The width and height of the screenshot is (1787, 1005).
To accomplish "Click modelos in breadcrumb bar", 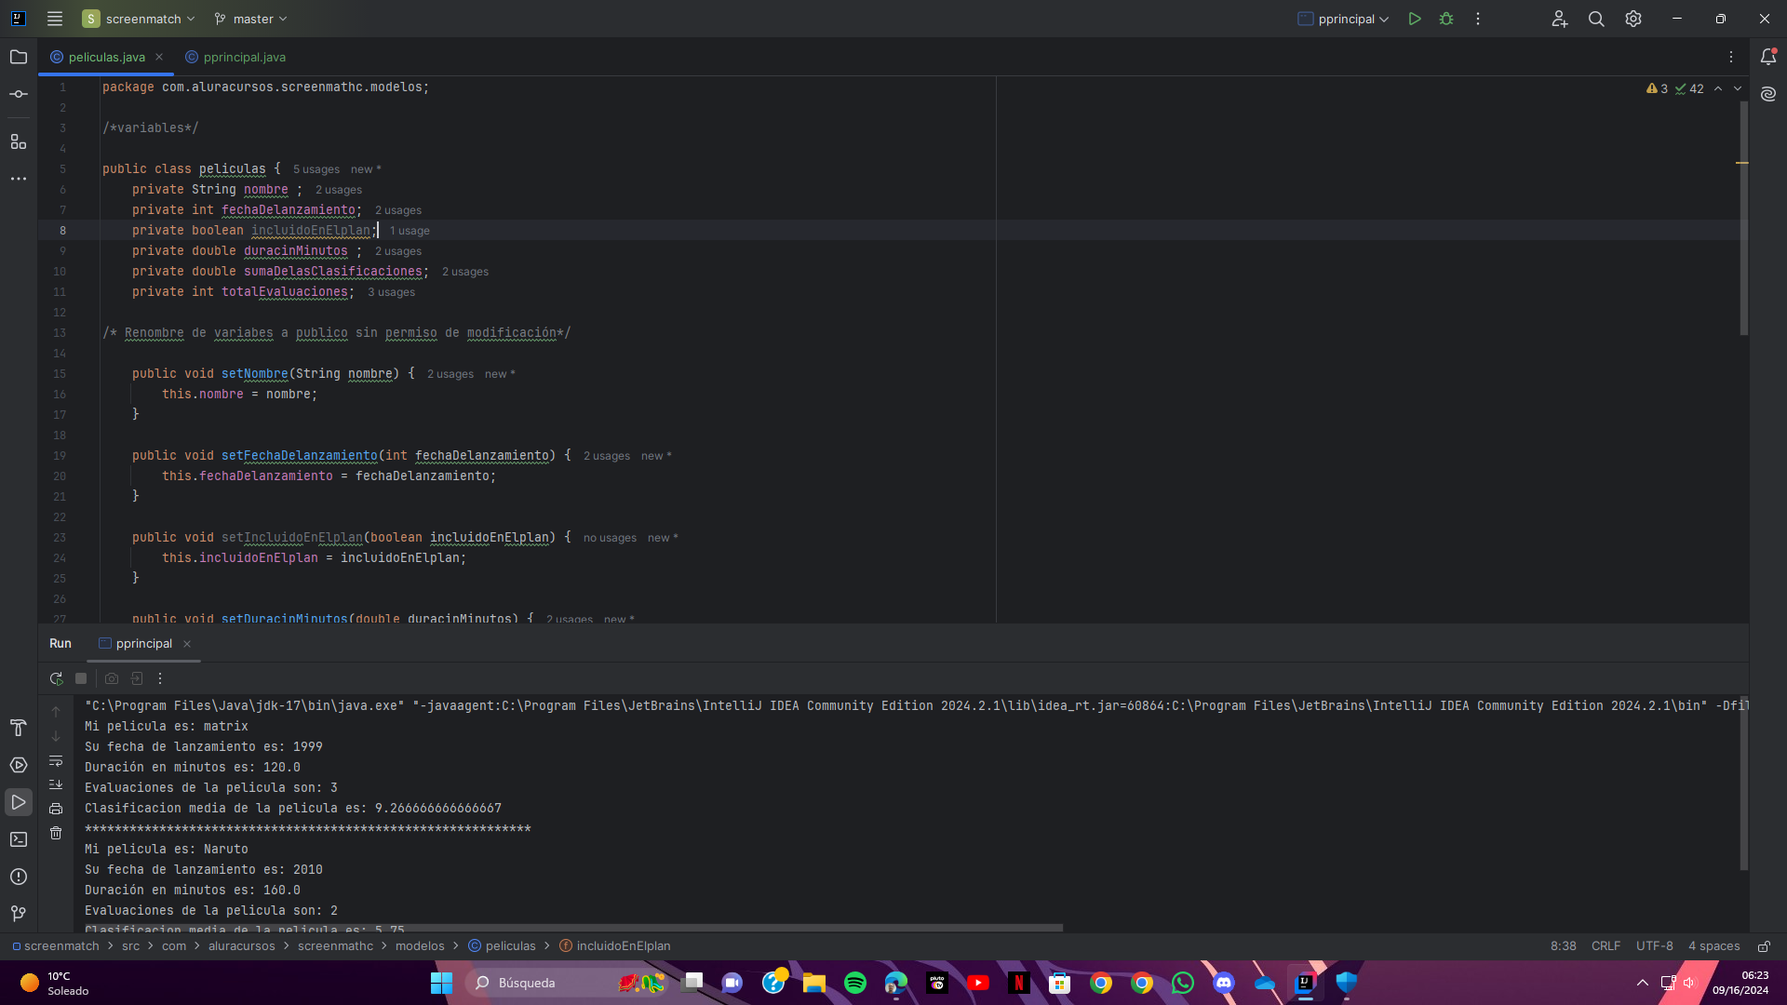I will [420, 946].
